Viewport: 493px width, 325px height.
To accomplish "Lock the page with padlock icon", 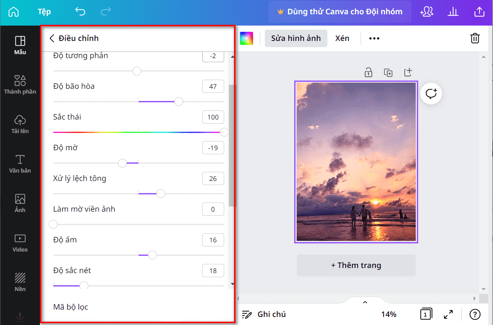I will pyautogui.click(x=368, y=72).
